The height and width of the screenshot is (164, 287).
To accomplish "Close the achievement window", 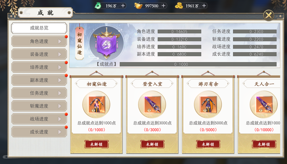I will tap(268, 15).
